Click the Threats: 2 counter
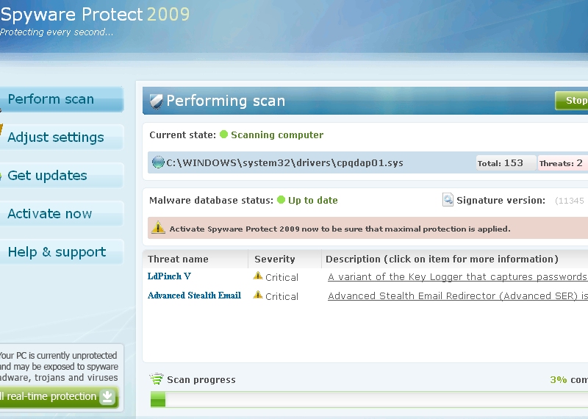This screenshot has width=588, height=419. (562, 163)
